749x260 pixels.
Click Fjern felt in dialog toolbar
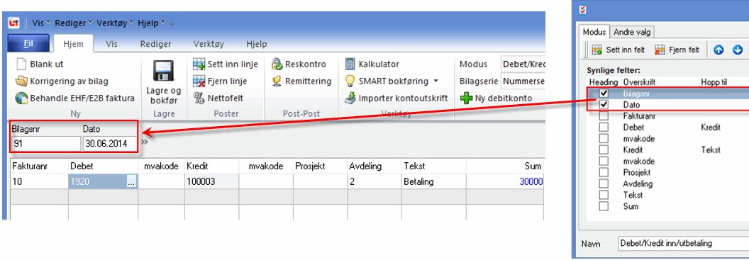pos(677,50)
